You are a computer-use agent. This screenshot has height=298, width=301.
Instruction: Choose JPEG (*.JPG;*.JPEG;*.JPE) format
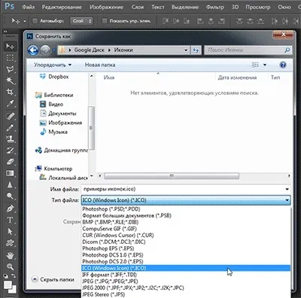click(186, 281)
